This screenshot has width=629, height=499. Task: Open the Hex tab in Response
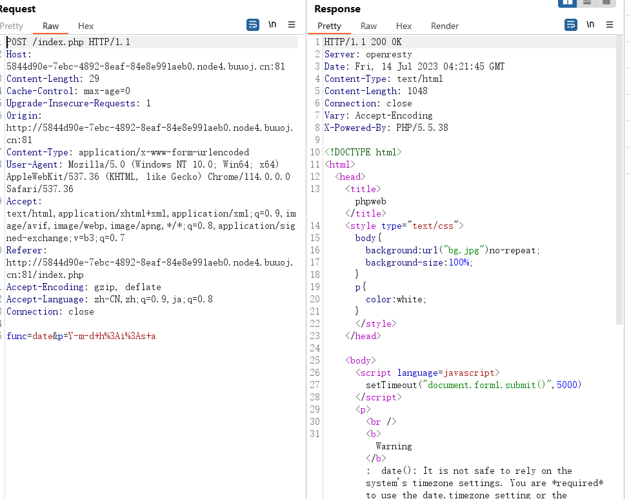tap(404, 26)
